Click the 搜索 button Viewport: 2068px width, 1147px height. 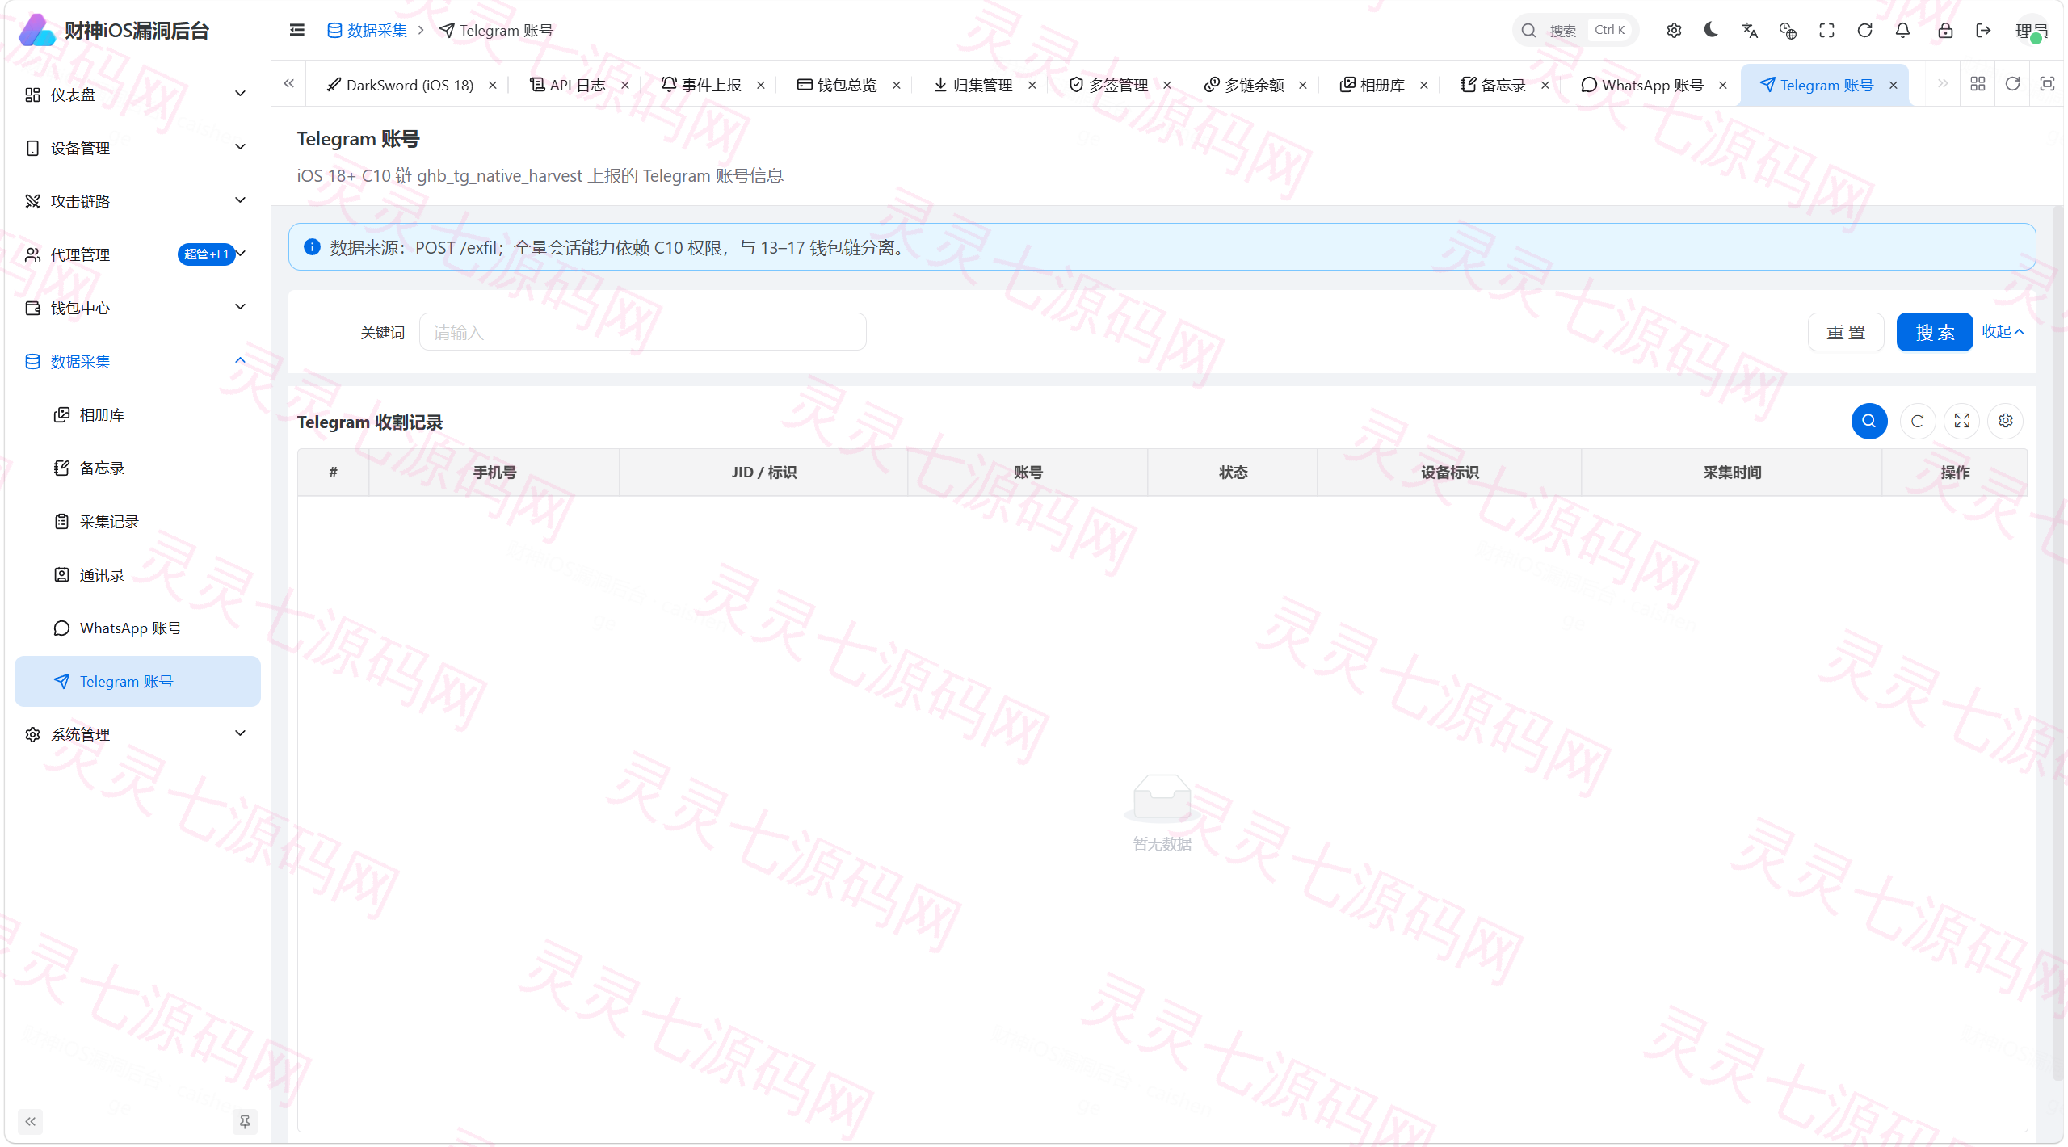pyautogui.click(x=1935, y=332)
